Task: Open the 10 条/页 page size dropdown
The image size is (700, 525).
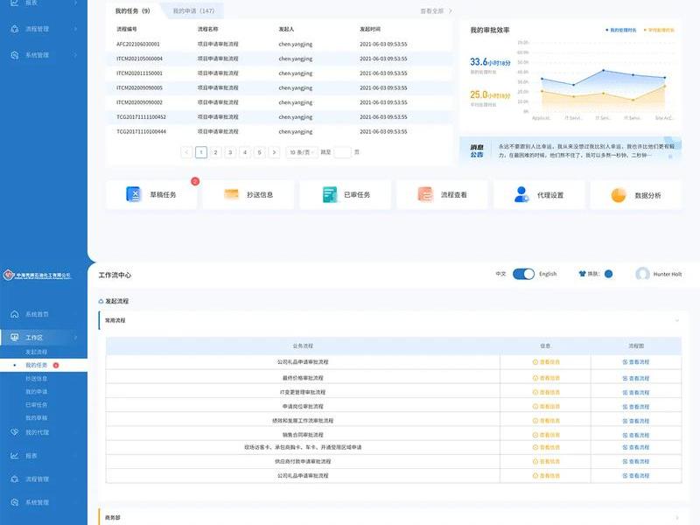Action: [301, 152]
